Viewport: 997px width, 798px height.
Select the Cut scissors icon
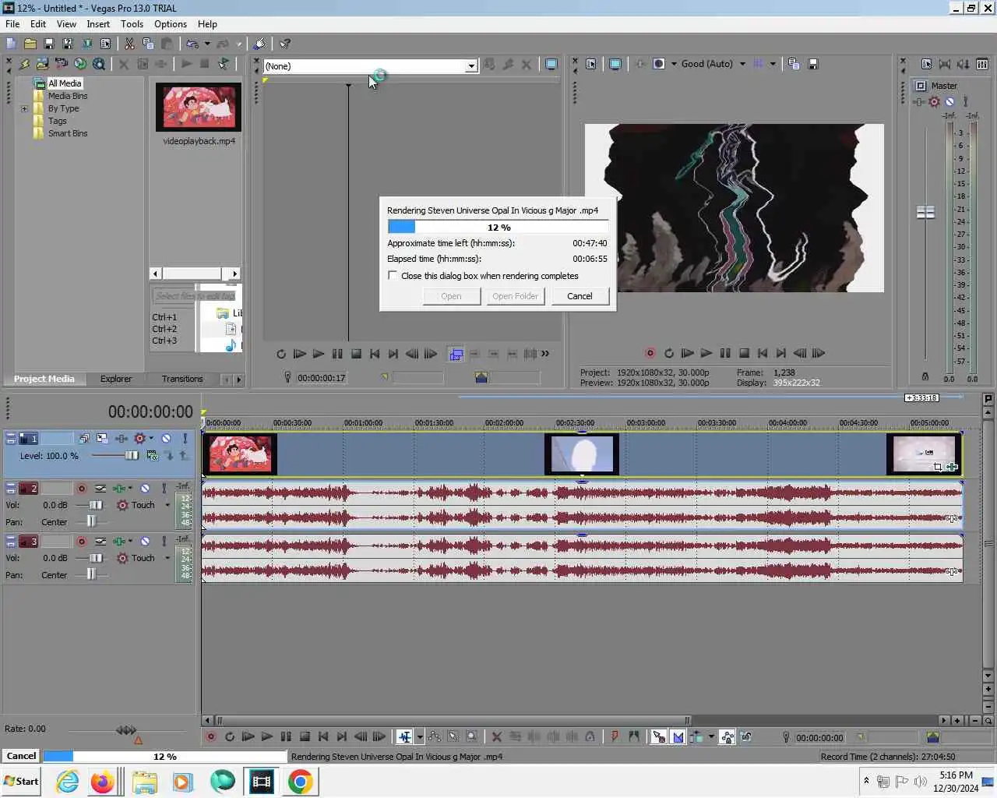[129, 44]
